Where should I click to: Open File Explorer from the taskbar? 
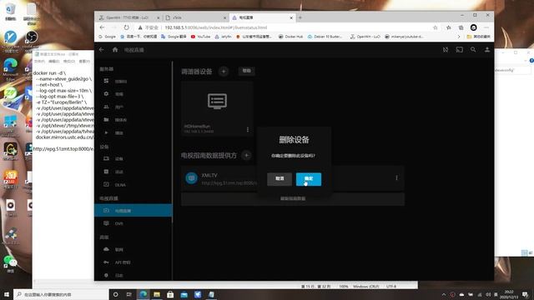pyautogui.click(x=157, y=294)
